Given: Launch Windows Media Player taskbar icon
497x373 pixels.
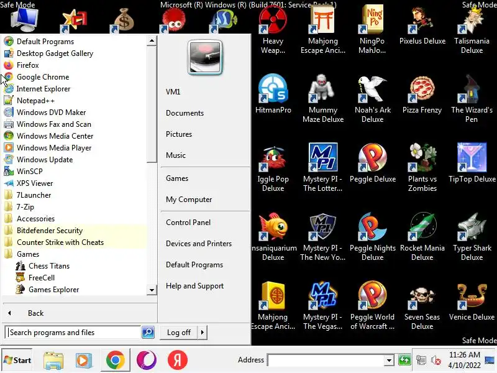Looking at the screenshot, I should click(x=84, y=361).
